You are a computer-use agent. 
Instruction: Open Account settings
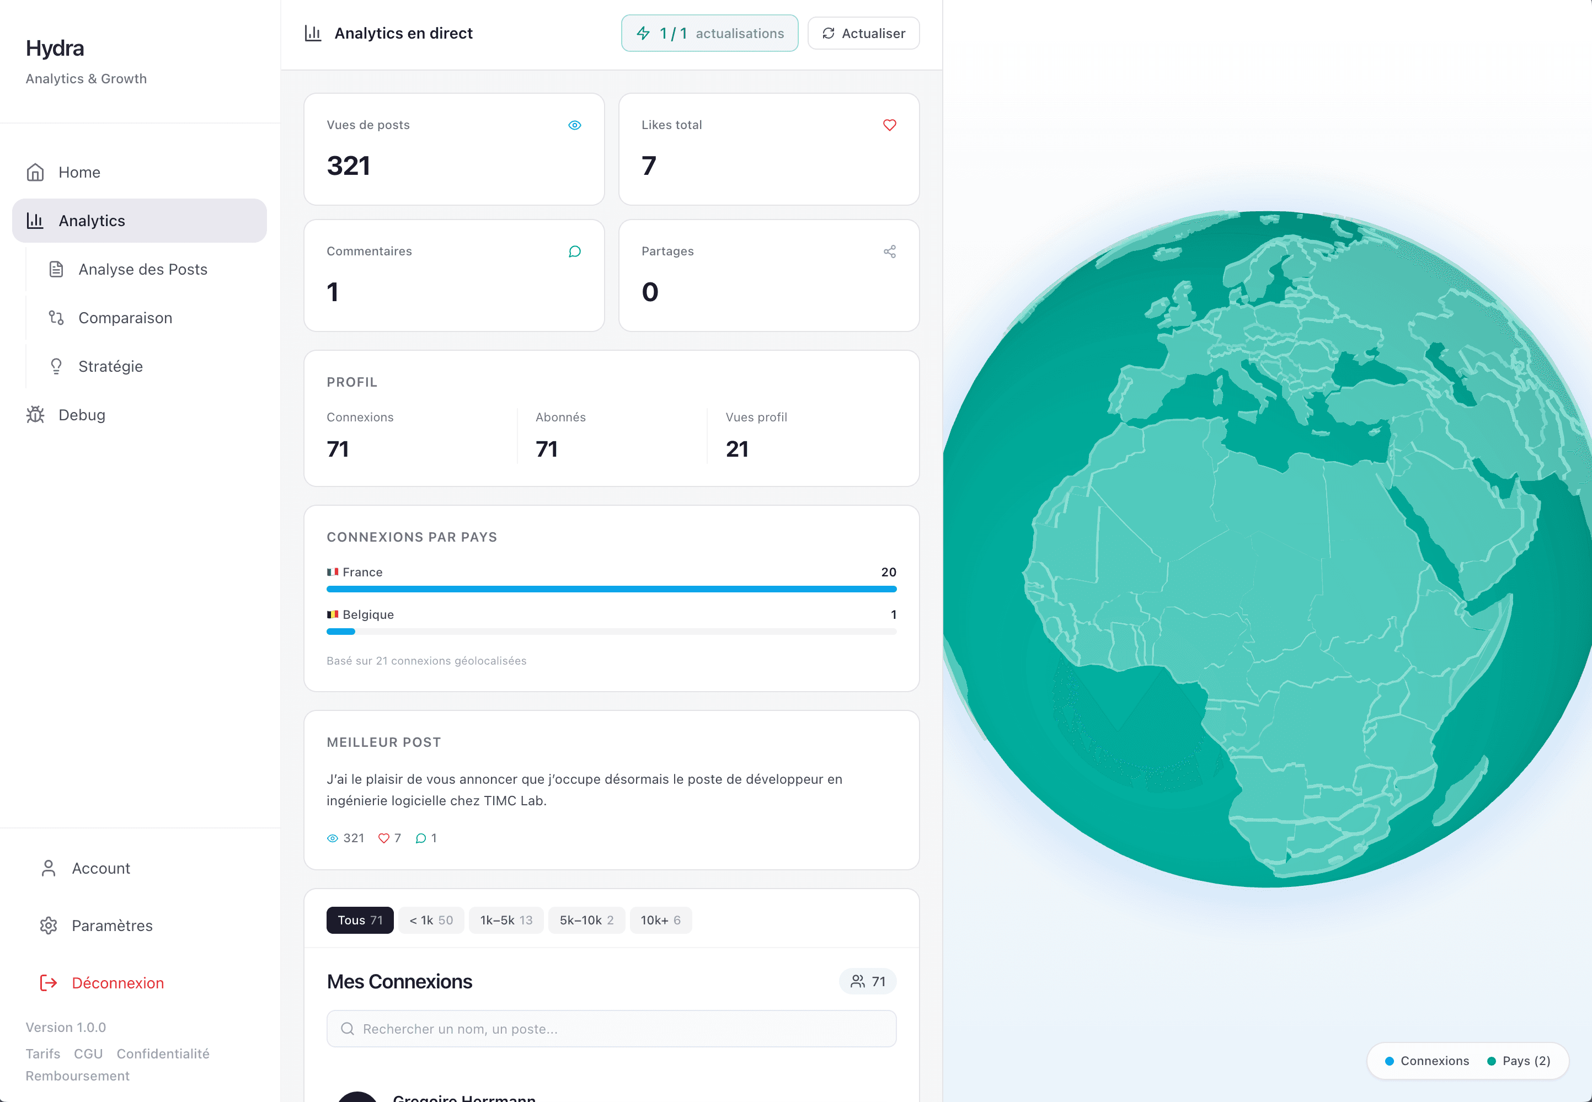pos(140,868)
